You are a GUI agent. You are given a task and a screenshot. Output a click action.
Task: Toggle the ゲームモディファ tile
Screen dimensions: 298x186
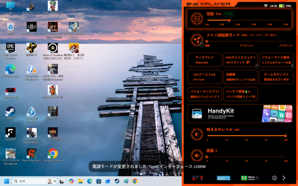pyautogui.click(x=276, y=77)
